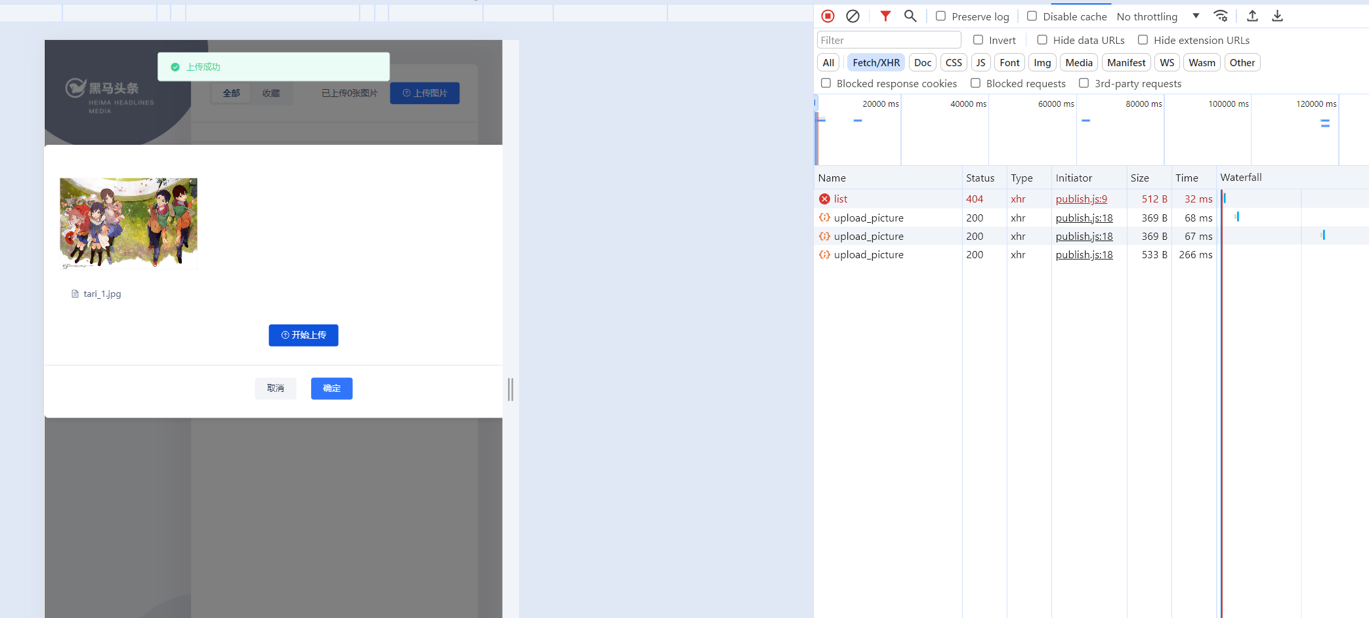Confirm dialog with 确定 button

(x=331, y=389)
